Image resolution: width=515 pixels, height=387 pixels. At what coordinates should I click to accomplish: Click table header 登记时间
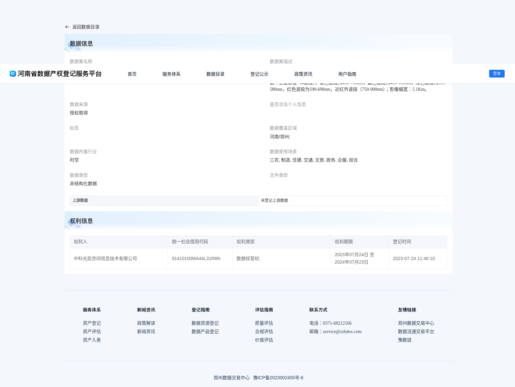click(x=402, y=242)
